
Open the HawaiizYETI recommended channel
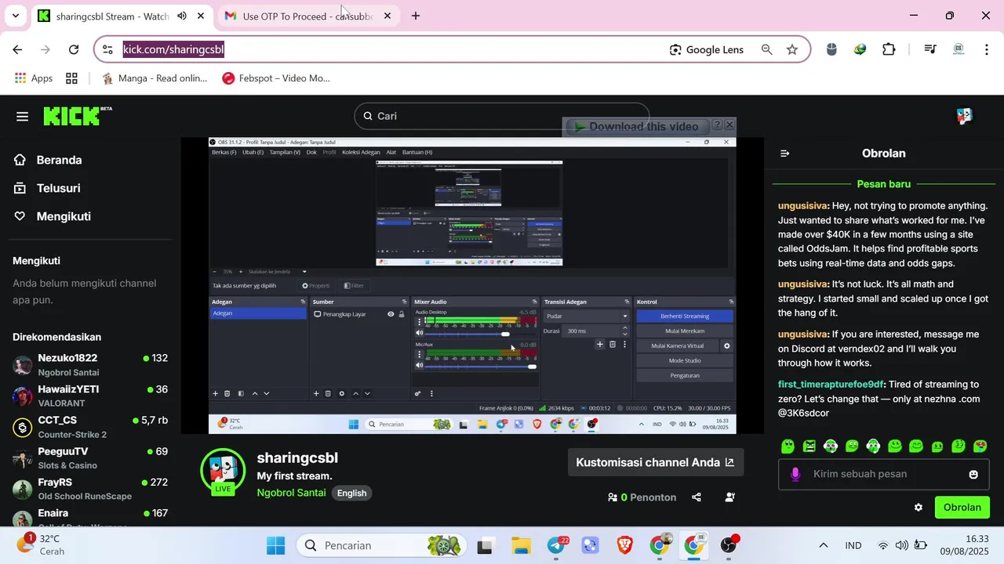tap(90, 396)
